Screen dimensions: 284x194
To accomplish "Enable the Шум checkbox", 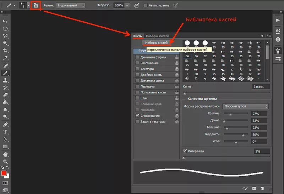I will [137, 98].
